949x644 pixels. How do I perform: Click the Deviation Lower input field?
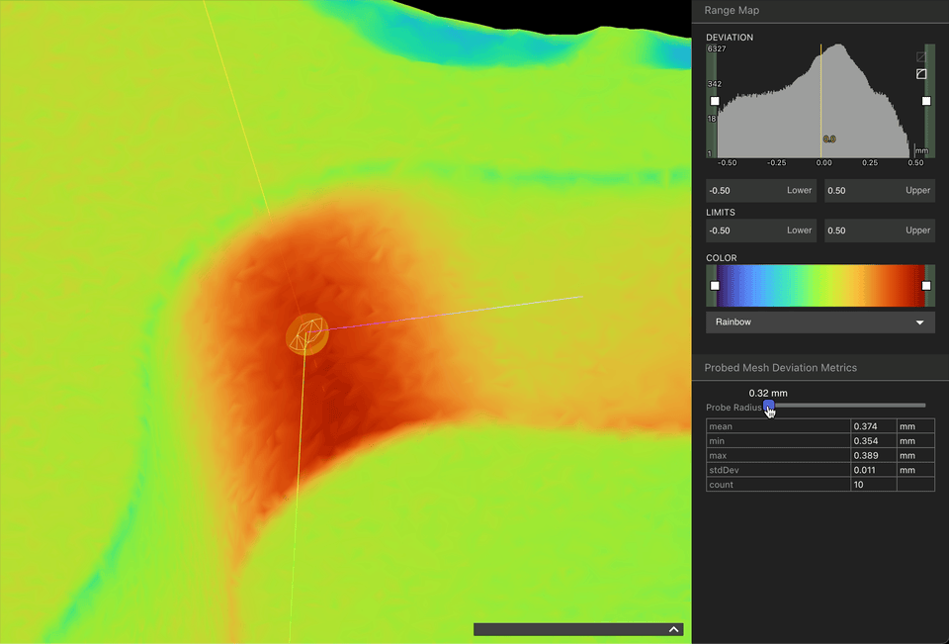[x=761, y=190]
